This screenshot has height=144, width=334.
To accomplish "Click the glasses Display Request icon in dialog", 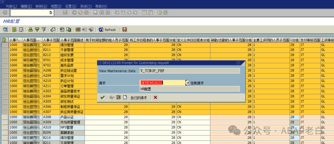I will pos(112,97).
